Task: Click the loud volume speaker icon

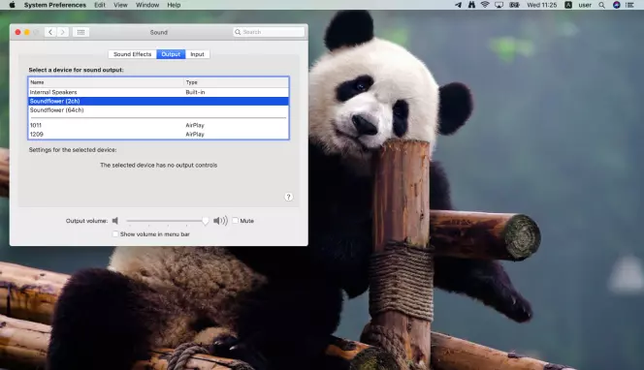Action: tap(220, 221)
